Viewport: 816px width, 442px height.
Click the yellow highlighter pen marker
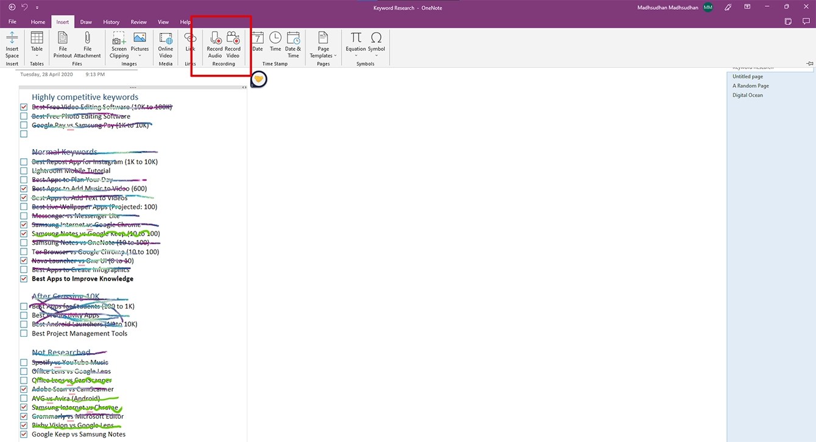(258, 79)
